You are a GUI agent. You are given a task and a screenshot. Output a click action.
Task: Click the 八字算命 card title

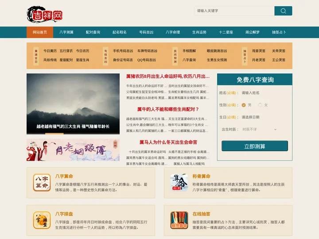tap(64, 177)
